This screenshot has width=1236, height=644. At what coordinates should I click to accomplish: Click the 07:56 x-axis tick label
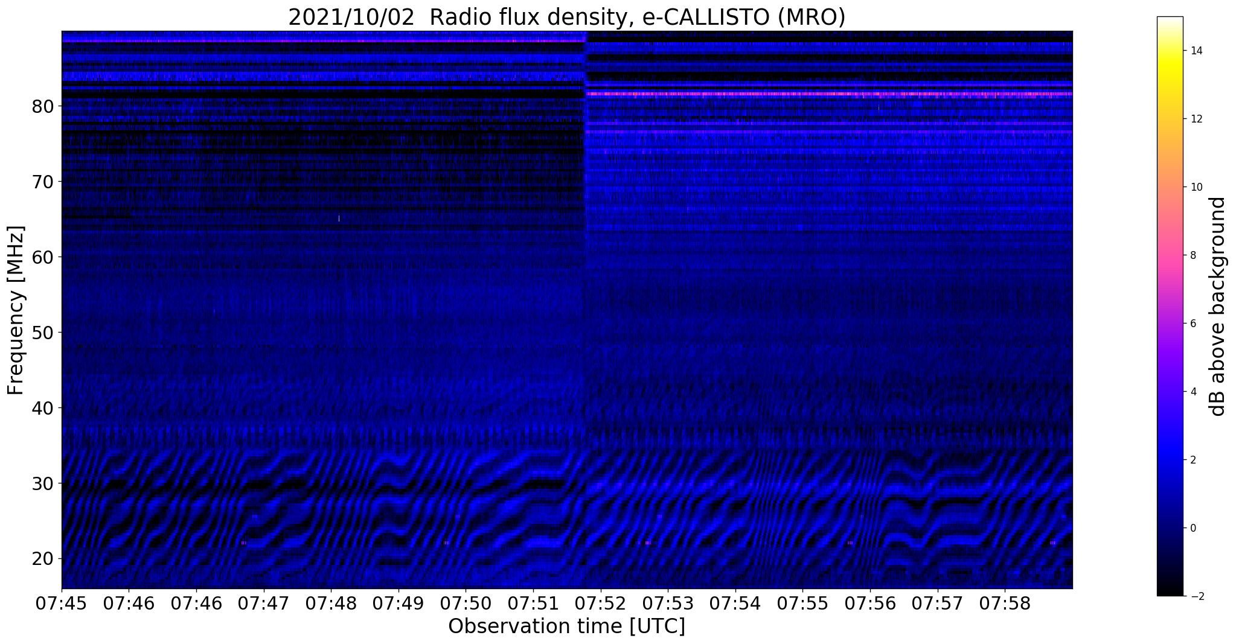870,604
